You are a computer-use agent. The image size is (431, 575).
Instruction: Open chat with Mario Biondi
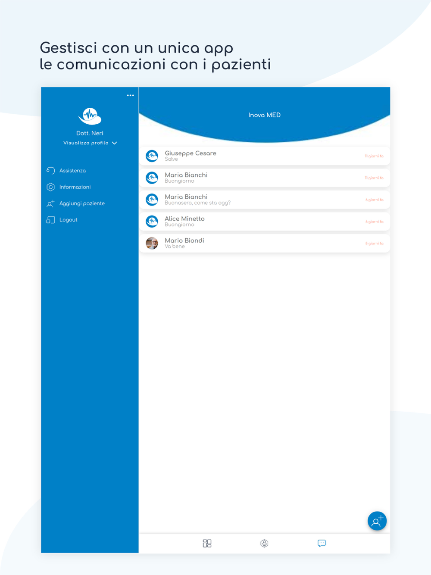tap(265, 243)
